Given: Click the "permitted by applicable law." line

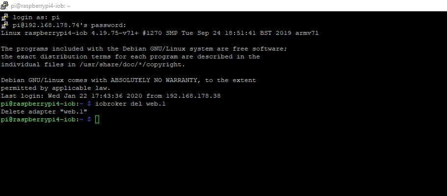Looking at the screenshot, I should pos(55,88).
